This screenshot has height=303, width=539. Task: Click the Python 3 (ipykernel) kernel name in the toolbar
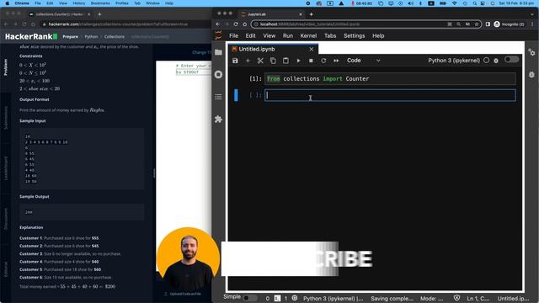click(454, 61)
